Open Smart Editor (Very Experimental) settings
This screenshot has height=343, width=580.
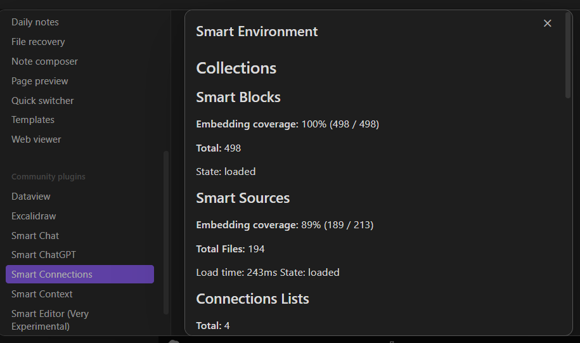point(50,320)
